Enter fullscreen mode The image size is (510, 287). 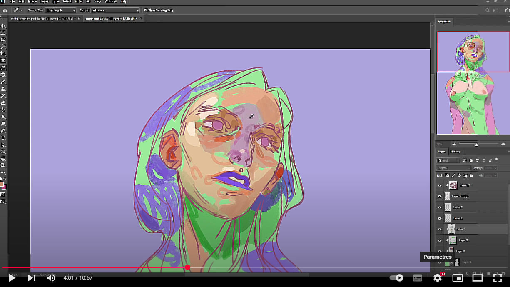click(x=497, y=278)
